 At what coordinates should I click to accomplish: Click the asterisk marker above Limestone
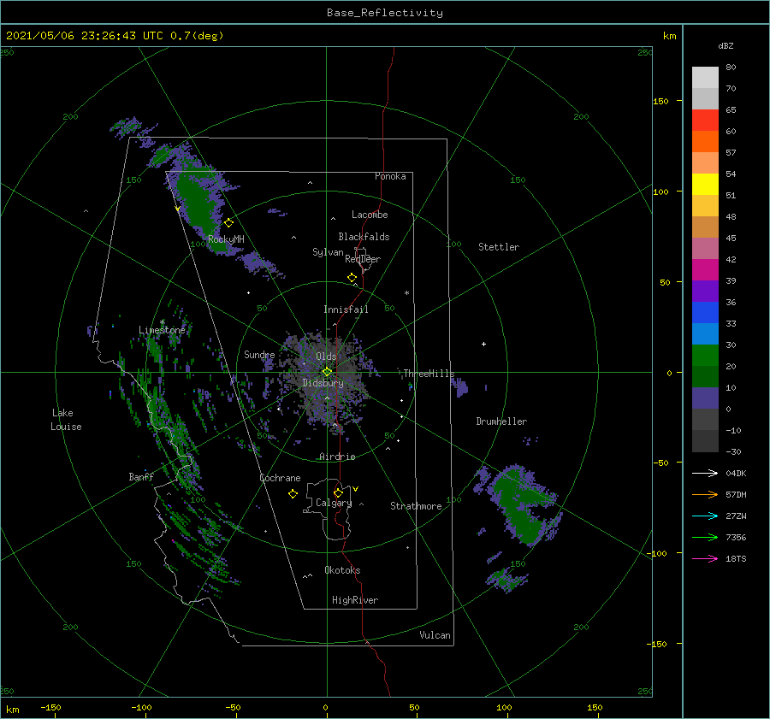pyautogui.click(x=162, y=322)
